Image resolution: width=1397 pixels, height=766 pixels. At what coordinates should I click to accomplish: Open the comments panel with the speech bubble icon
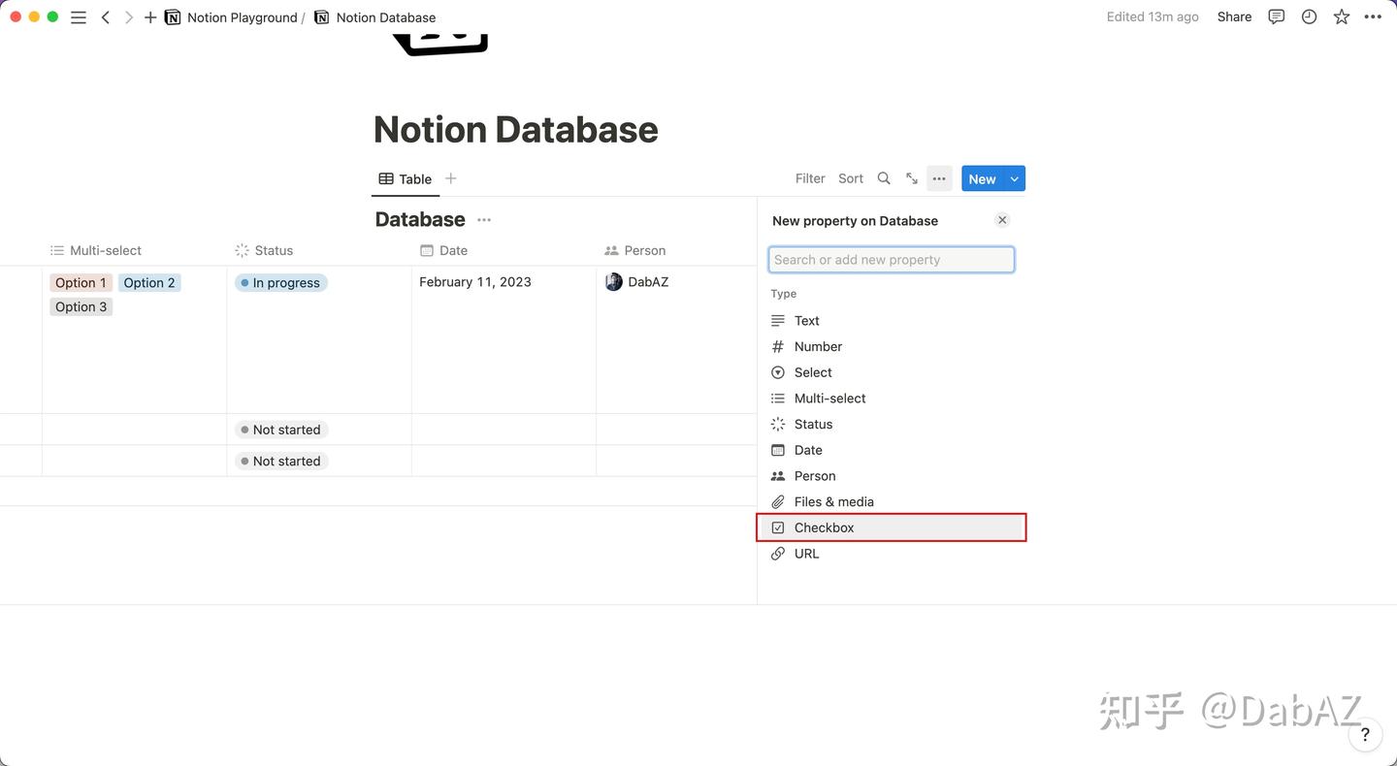(x=1276, y=16)
